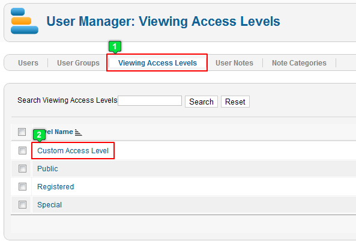
Task: Click the User Manager stacked bars icon
Action: [x=25, y=21]
